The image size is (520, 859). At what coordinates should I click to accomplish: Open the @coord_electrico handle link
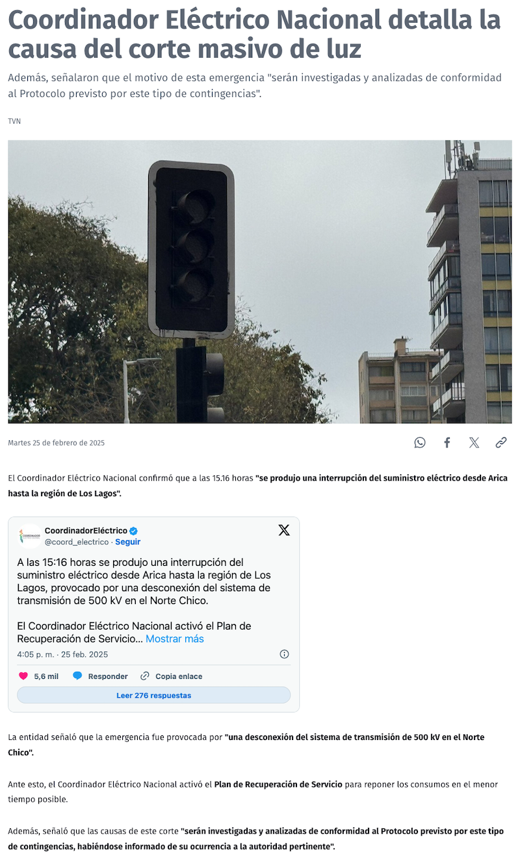click(77, 542)
